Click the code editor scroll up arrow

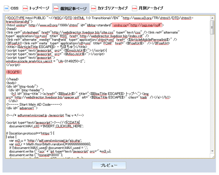click(x=212, y=18)
